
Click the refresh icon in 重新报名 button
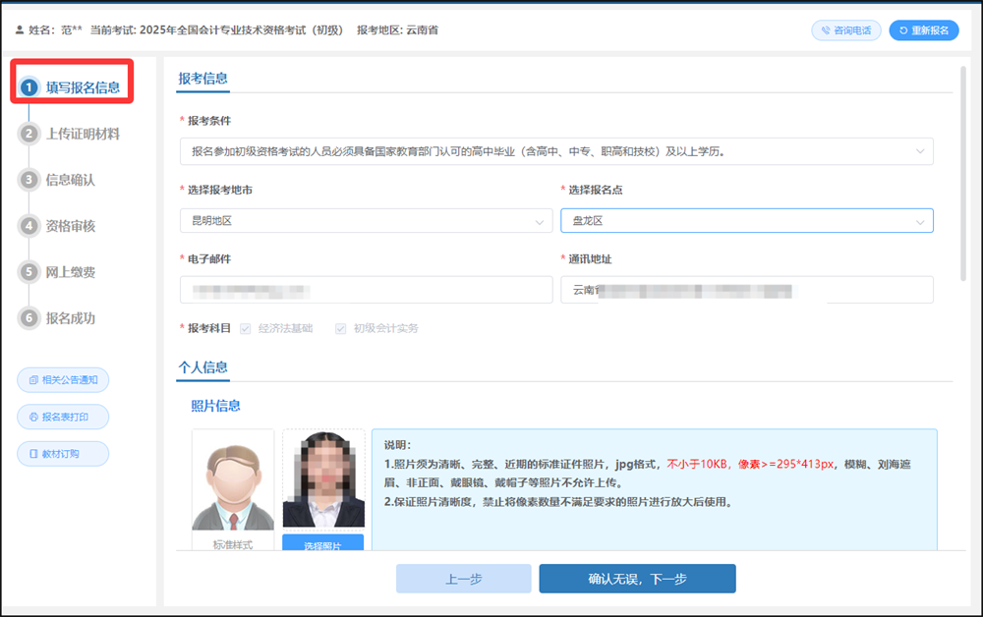[x=903, y=30]
